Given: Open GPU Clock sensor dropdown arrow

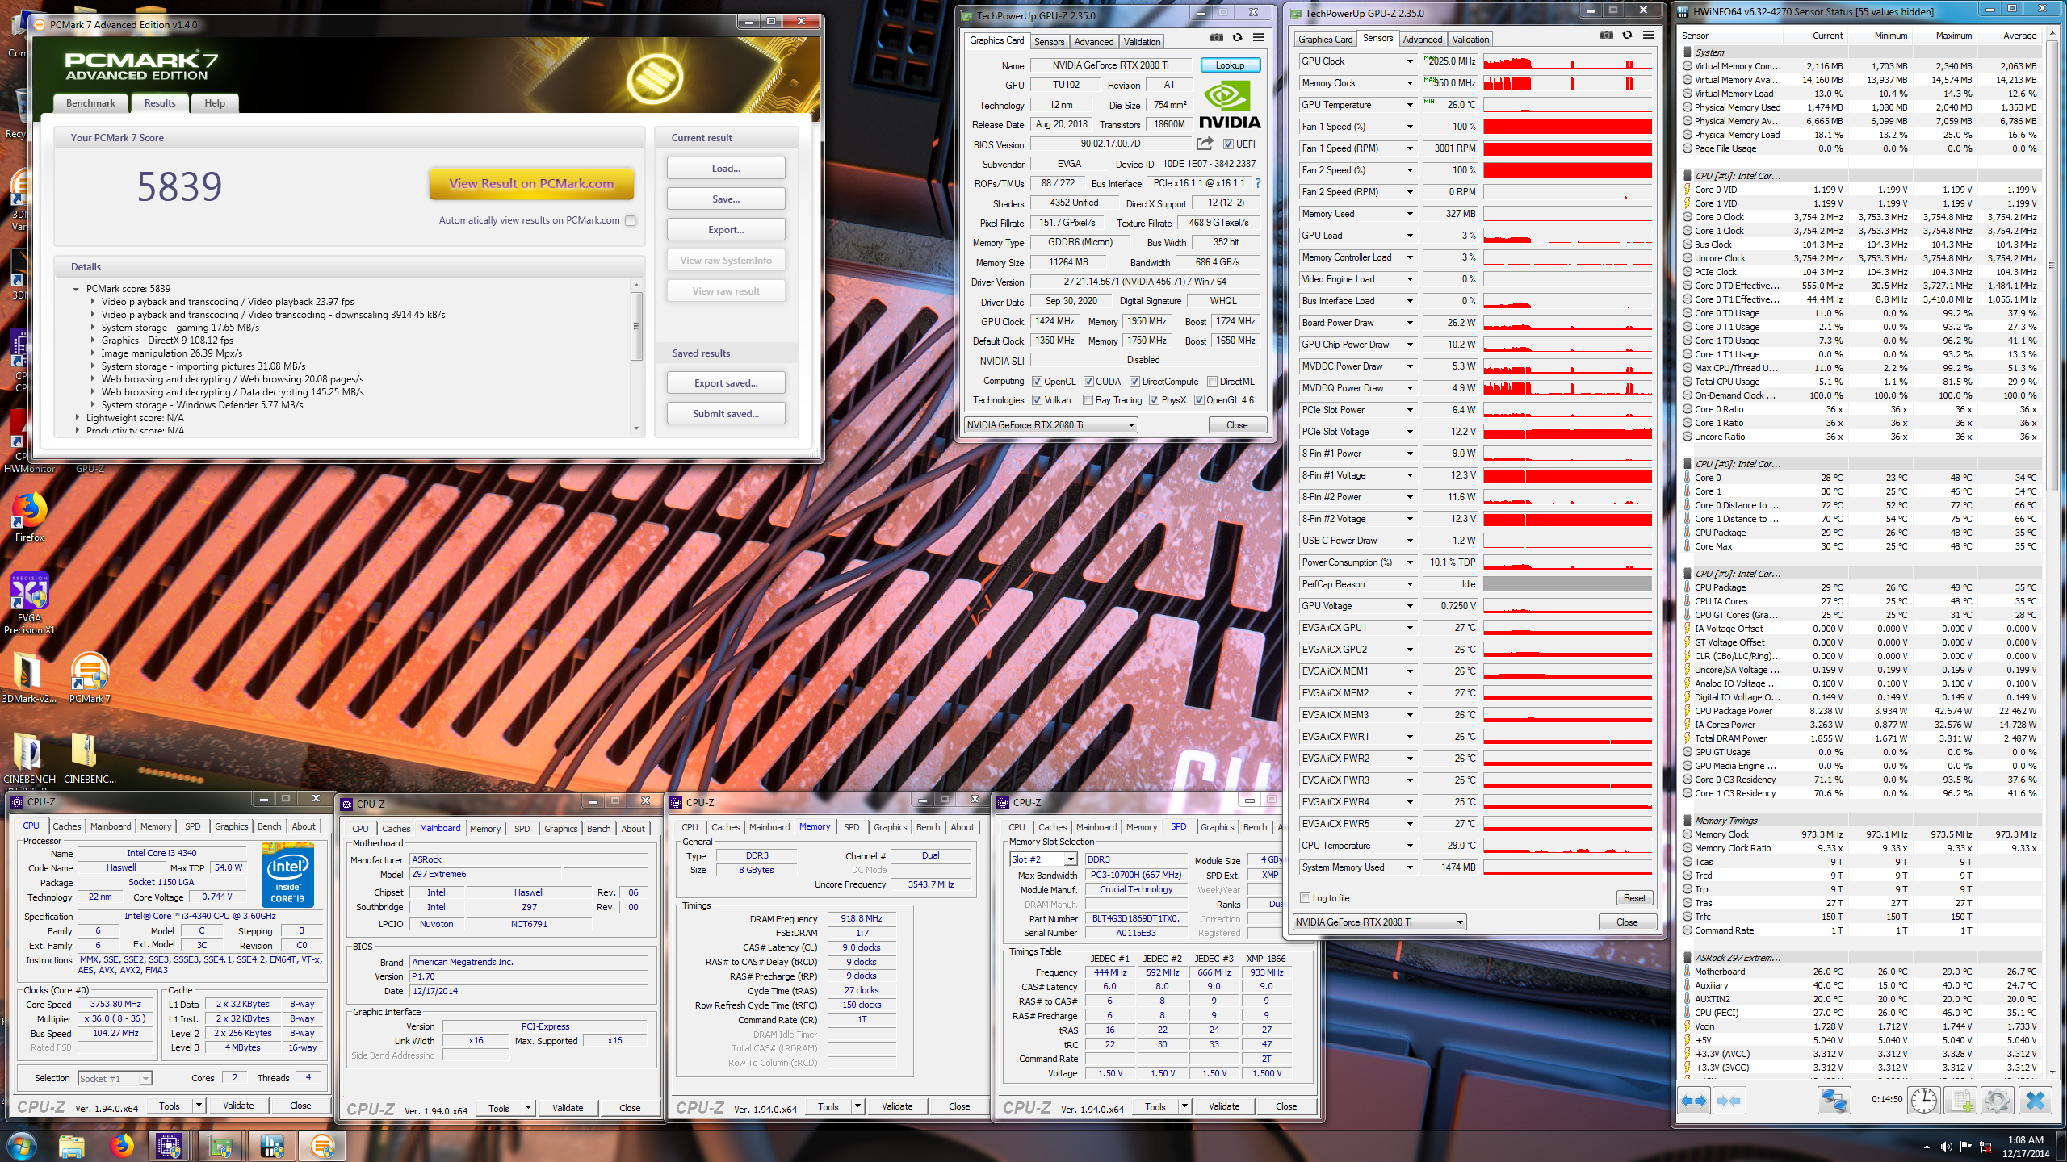Looking at the screenshot, I should 1410,61.
